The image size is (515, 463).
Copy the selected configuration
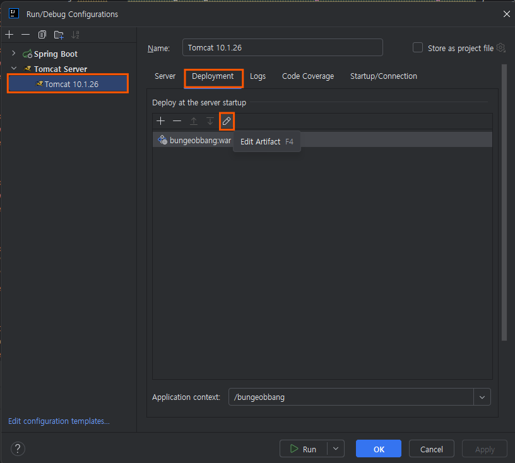click(x=42, y=35)
